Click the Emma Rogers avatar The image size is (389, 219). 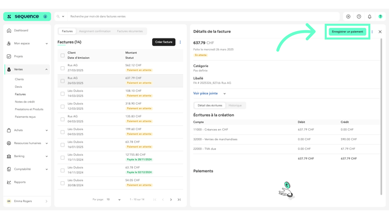[9, 201]
